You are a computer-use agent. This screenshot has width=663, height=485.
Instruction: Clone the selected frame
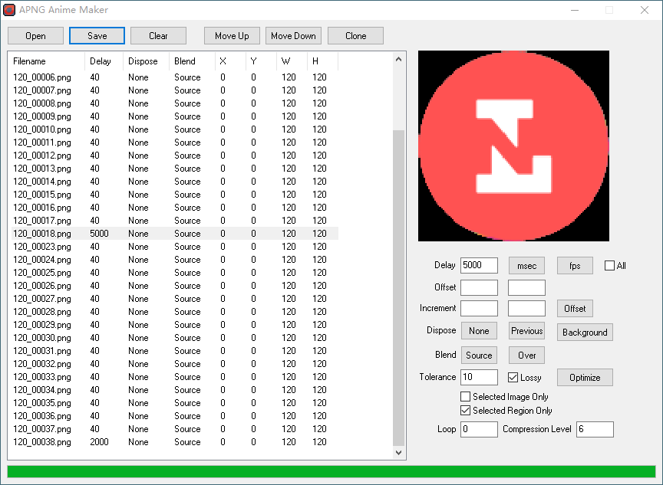click(x=355, y=36)
